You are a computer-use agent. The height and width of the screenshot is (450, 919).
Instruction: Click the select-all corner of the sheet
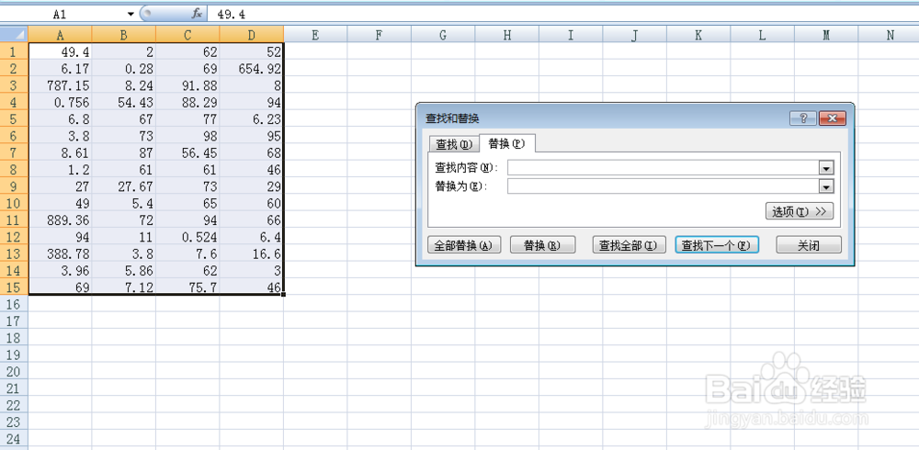point(14,35)
